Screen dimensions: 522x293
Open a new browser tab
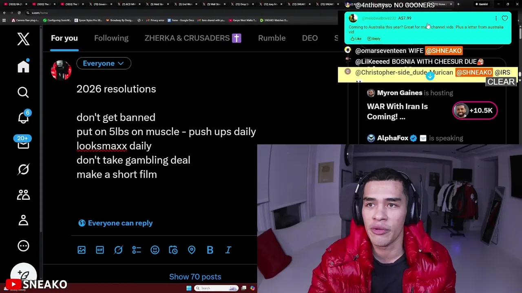tap(458, 4)
